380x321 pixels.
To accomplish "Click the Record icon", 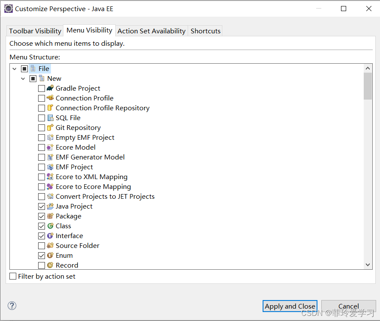I will pyautogui.click(x=50, y=265).
